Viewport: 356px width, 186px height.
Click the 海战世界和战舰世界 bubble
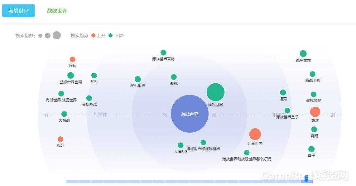(x=203, y=143)
